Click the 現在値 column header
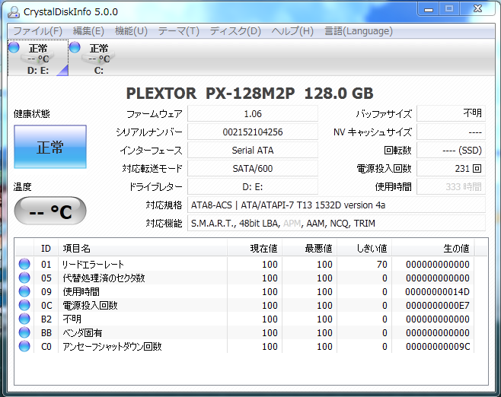This screenshot has width=501, height=397. (x=254, y=248)
